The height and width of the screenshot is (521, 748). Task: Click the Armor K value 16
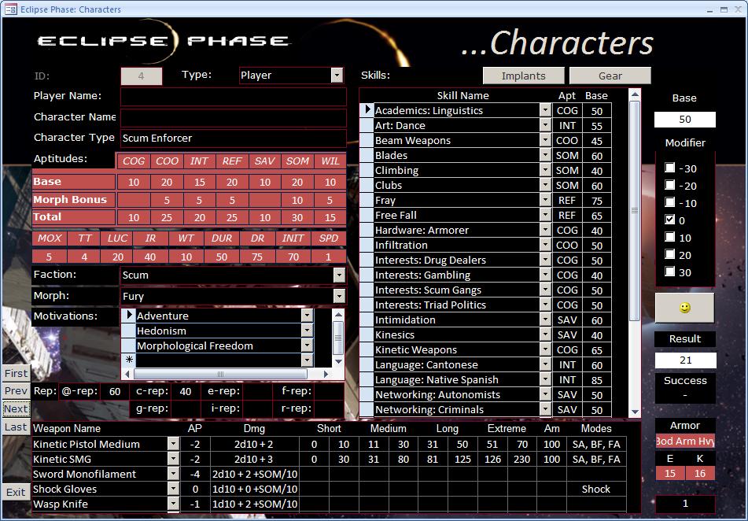click(x=700, y=473)
